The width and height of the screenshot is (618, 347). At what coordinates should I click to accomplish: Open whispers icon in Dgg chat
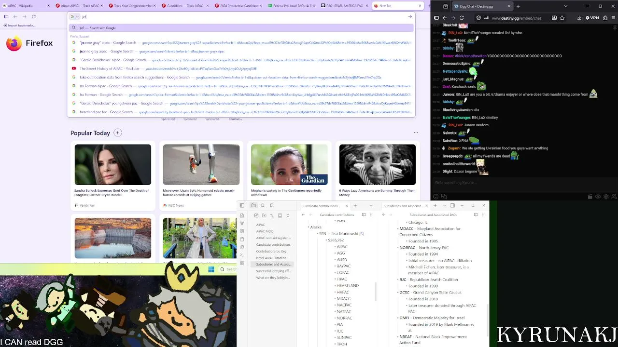coord(444,197)
